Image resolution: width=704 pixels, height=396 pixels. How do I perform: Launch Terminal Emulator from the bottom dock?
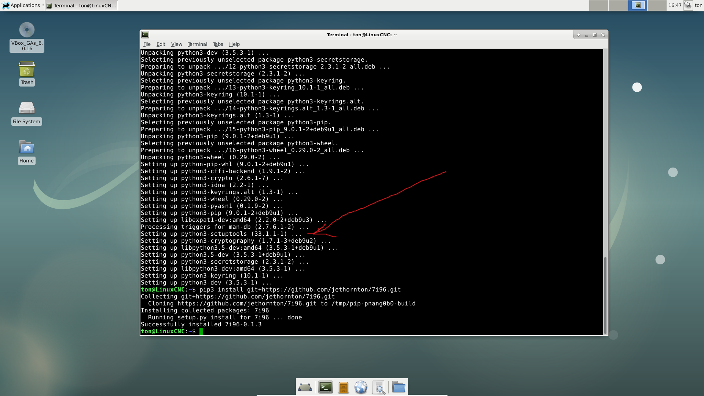pos(325,387)
